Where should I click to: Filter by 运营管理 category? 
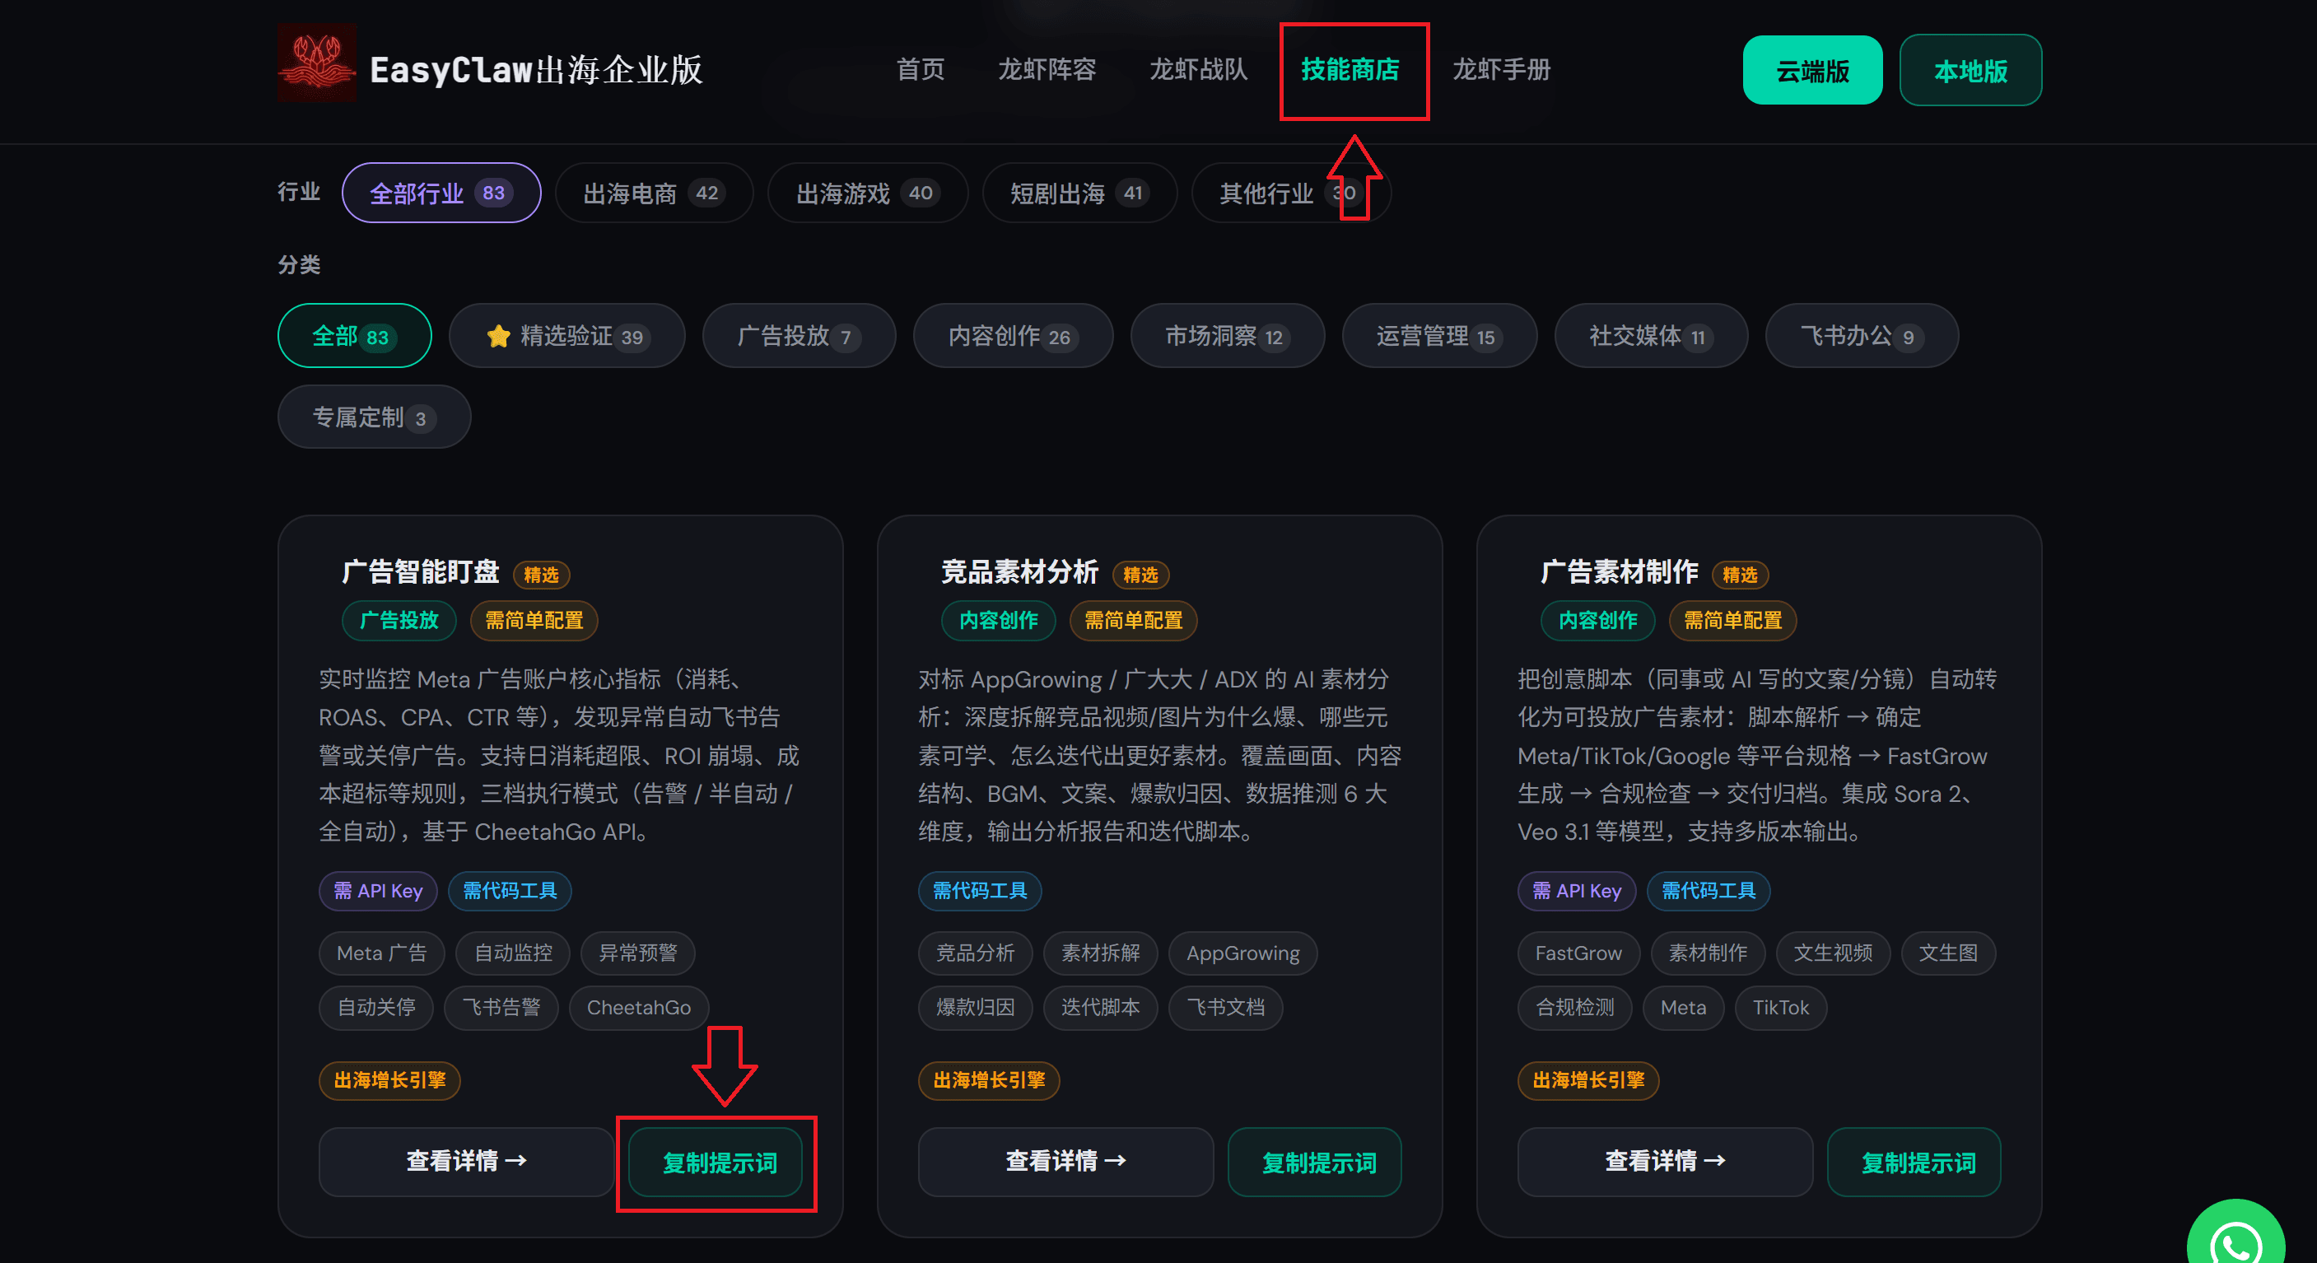point(1439,336)
